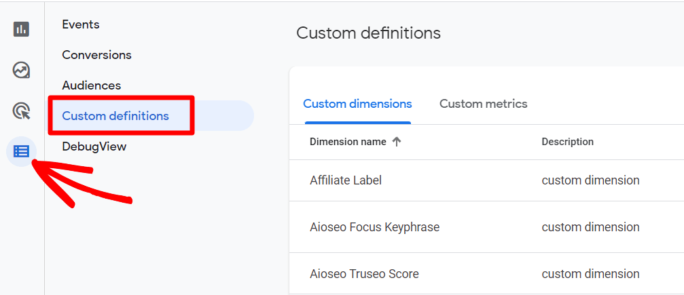Select the Configure list icon
This screenshot has width=684, height=295.
pos(21,151)
